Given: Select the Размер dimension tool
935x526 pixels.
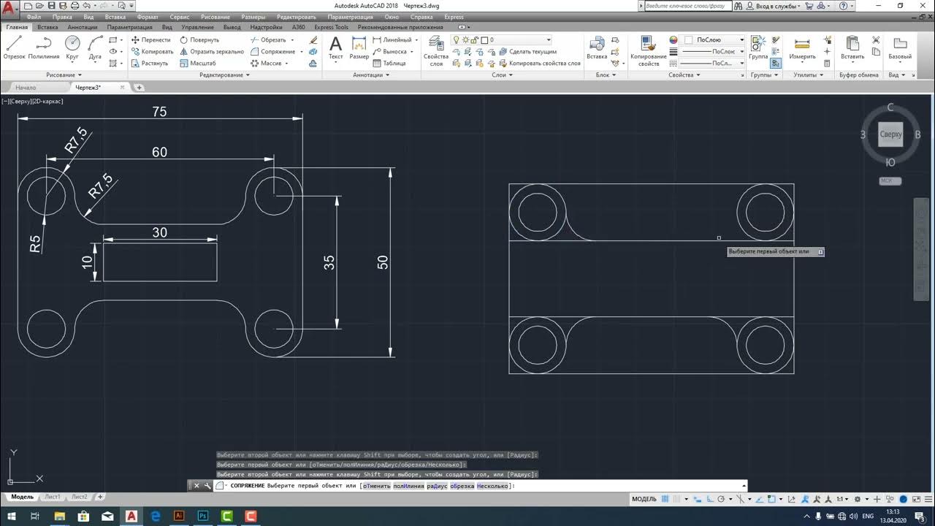Looking at the screenshot, I should (x=359, y=47).
